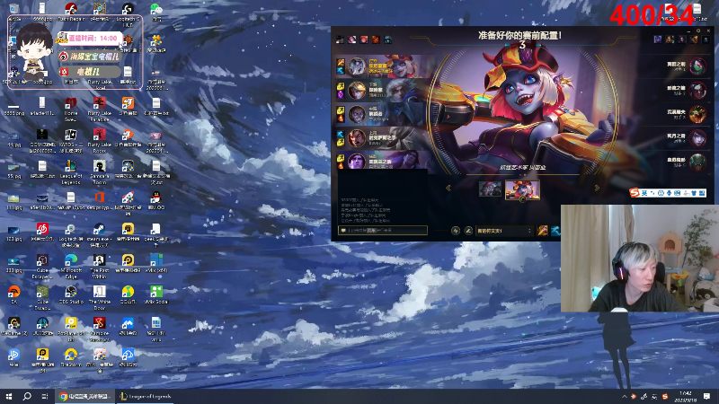Expand hidden system tray icons chevron
The width and height of the screenshot is (719, 404).
click(x=624, y=396)
